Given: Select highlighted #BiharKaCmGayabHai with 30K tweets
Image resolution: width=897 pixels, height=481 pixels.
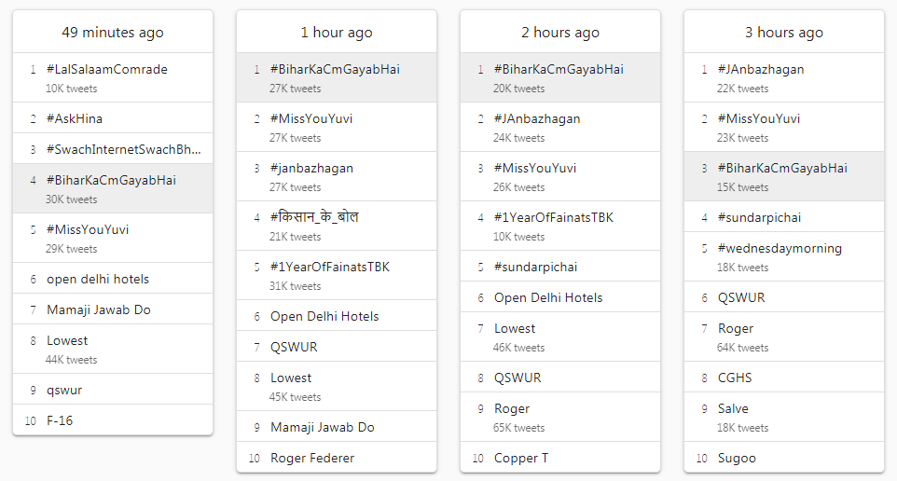Looking at the screenshot, I should click(113, 188).
